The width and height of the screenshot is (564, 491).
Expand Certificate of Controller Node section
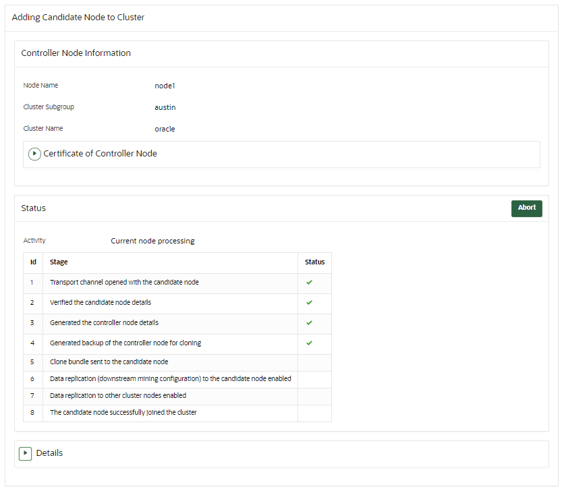(x=34, y=154)
